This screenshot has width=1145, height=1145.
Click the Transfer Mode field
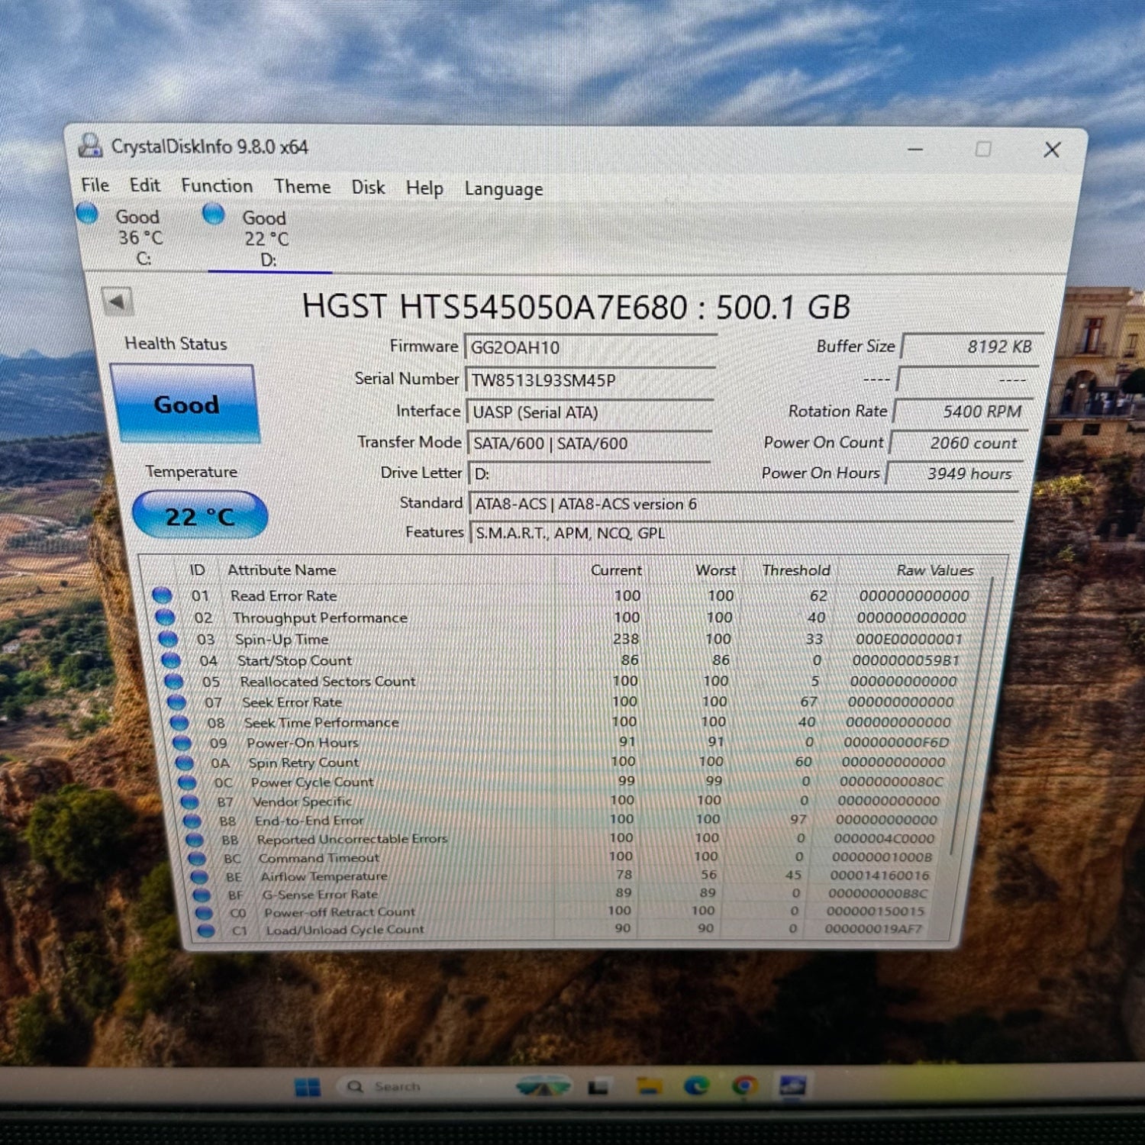[x=590, y=443]
